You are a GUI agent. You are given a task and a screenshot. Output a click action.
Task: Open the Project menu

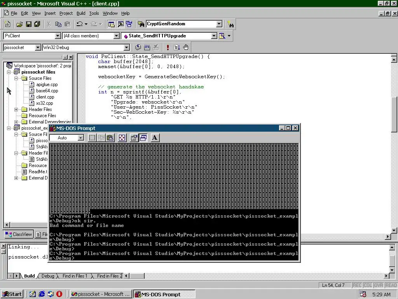(66, 13)
